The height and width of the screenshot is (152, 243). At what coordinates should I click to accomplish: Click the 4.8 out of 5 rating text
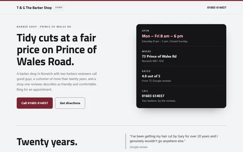[151, 76]
